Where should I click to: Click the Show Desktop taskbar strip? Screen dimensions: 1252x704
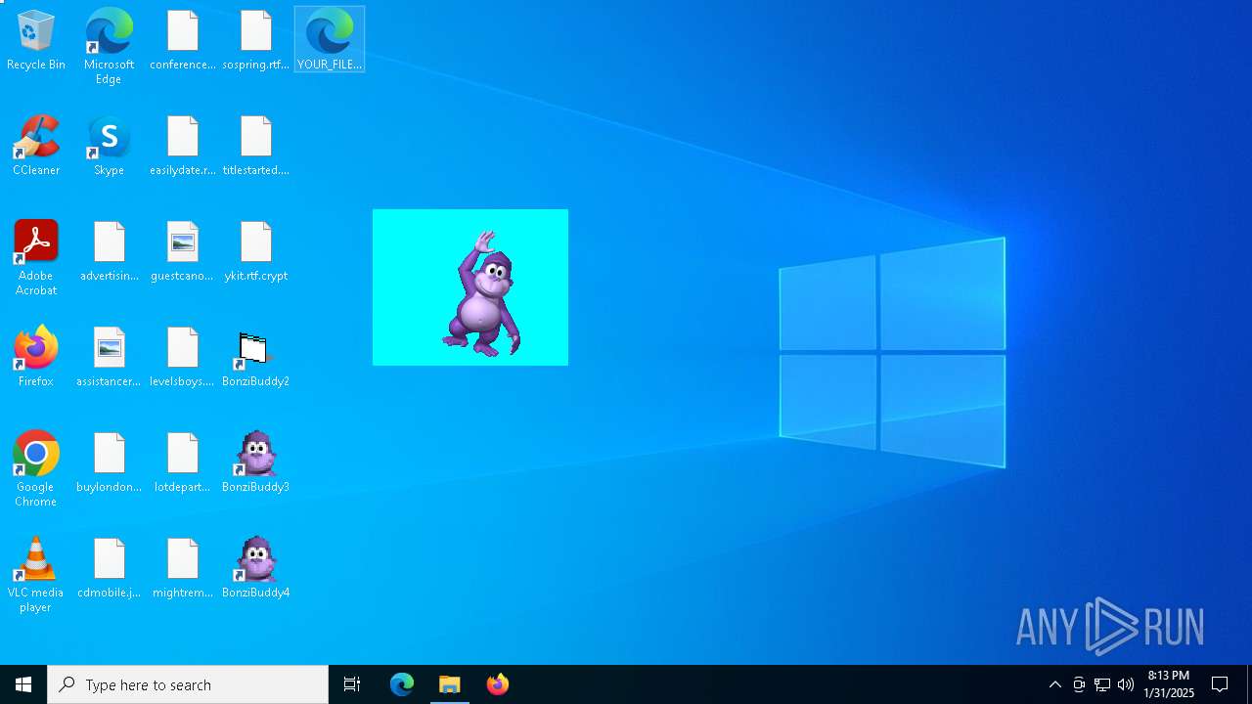1249,684
